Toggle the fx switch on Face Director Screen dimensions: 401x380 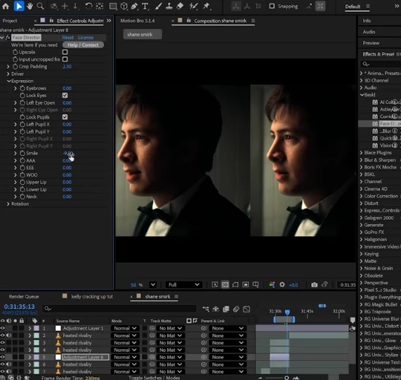[8, 38]
